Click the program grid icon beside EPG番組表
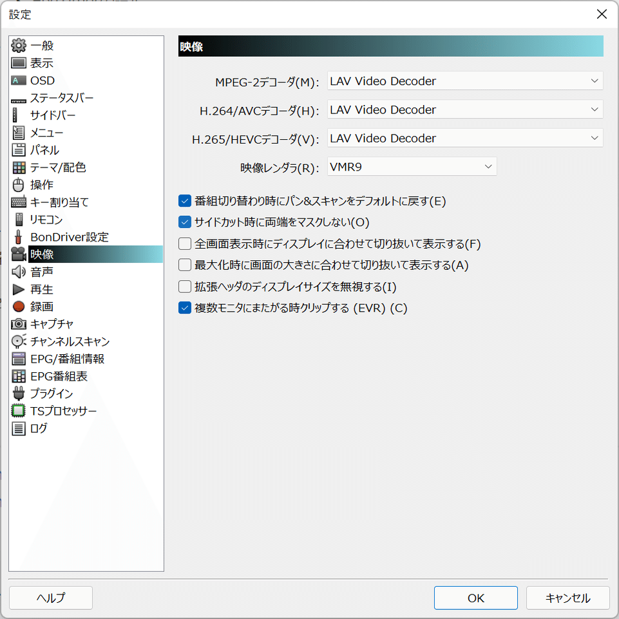This screenshot has height=619, width=619. coord(19,376)
